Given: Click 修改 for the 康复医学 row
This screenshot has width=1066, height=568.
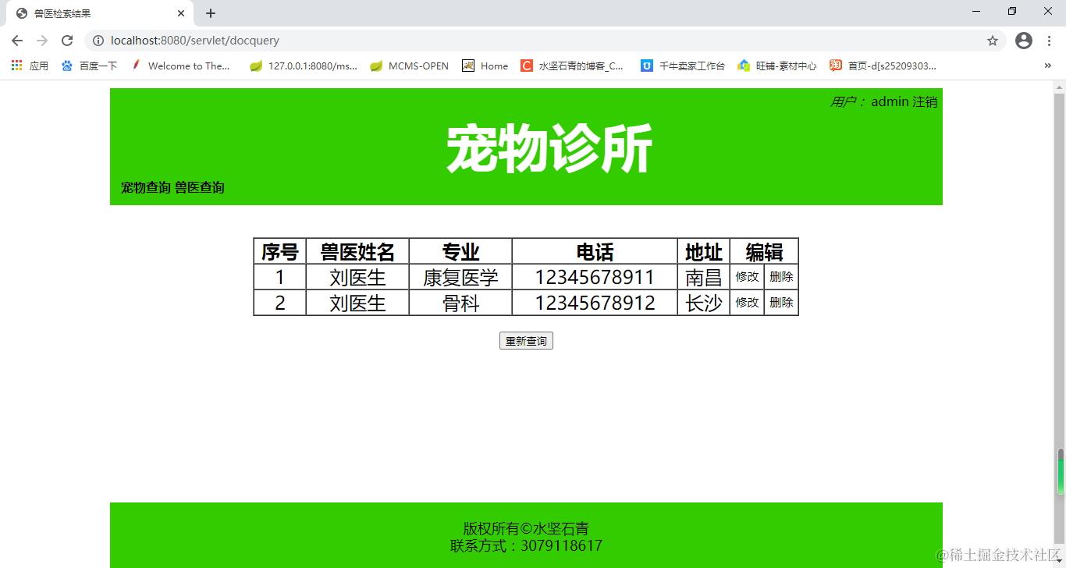Looking at the screenshot, I should pyautogui.click(x=746, y=276).
